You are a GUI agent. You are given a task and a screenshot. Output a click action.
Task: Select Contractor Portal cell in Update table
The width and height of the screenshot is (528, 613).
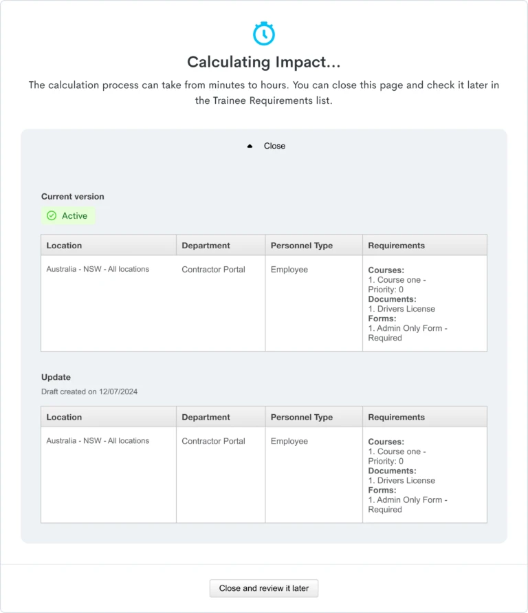(213, 441)
